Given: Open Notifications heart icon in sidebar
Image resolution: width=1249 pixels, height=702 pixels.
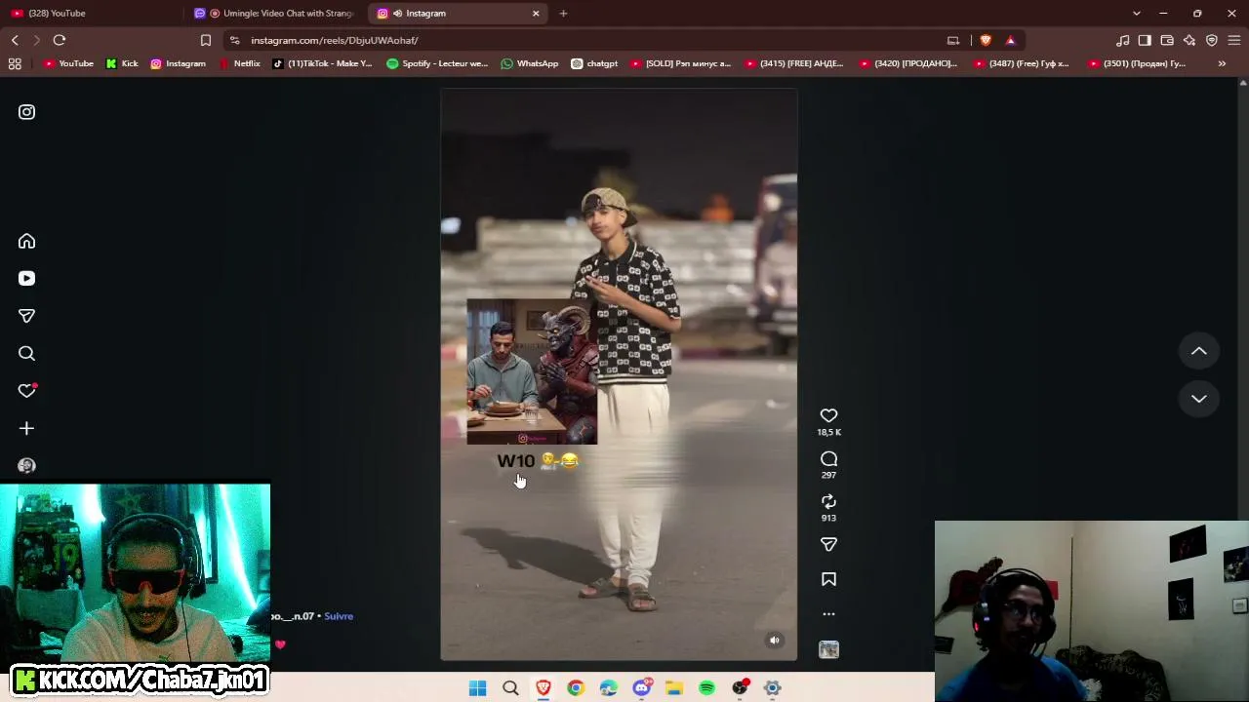Looking at the screenshot, I should pyautogui.click(x=26, y=391).
